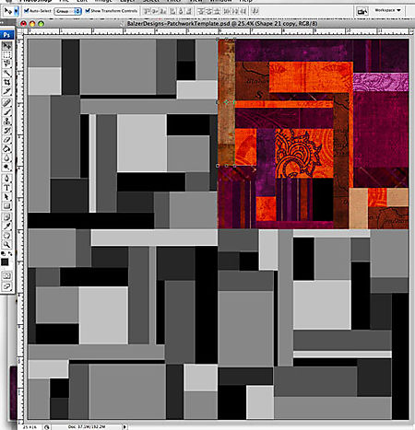The image size is (415, 430).
Task: Select the Rectangular Marquee tool
Action: (x=6, y=54)
